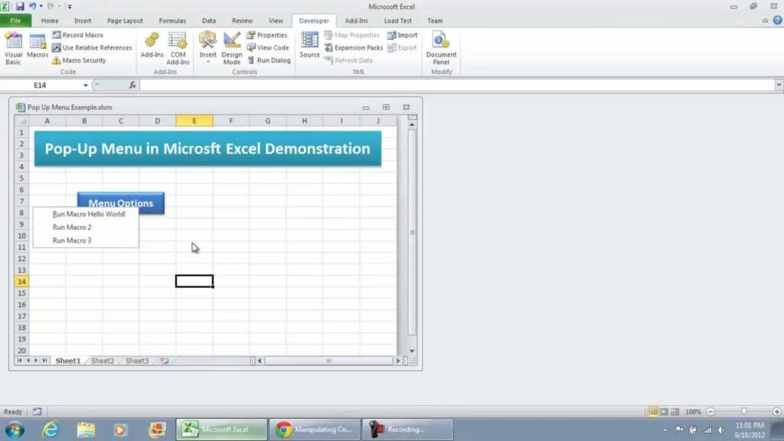Screen dimensions: 784x441
Task: Click the zoom slider in status bar
Action: 743,412
